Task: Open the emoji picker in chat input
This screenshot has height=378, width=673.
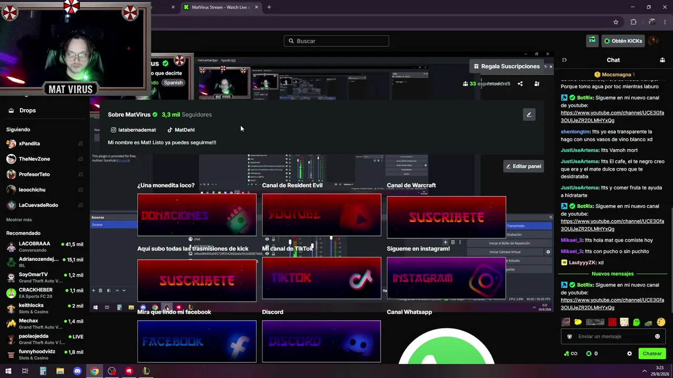Action: tap(657, 337)
